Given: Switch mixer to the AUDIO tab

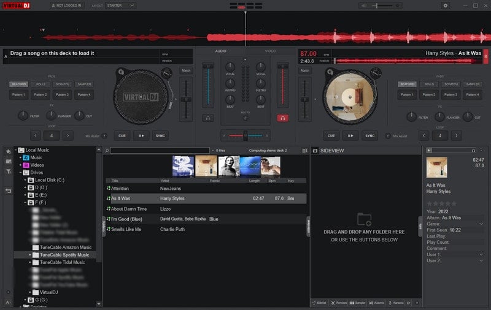Looking at the screenshot, I should pyautogui.click(x=221, y=51).
